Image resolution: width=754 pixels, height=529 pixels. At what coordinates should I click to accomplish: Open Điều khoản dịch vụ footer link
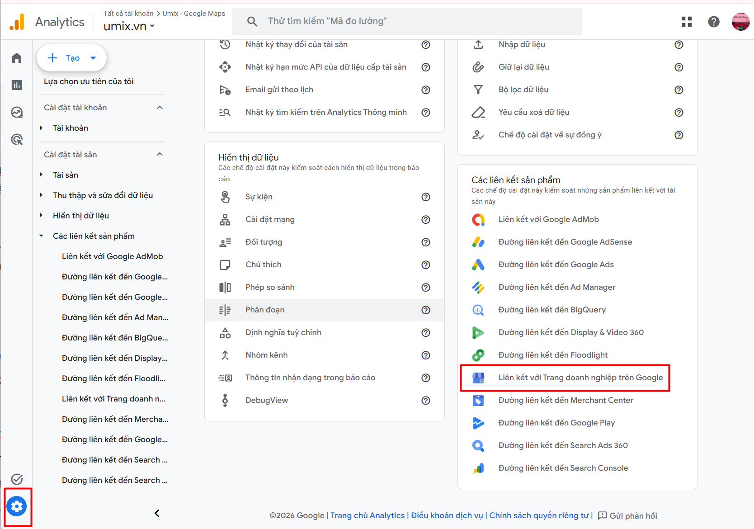pos(447,515)
